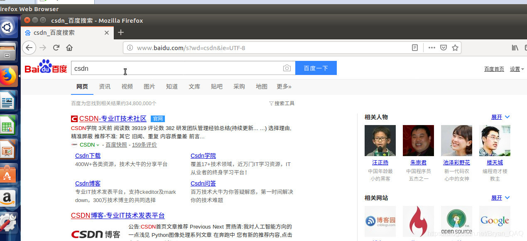527x241 pixels.
Task: Bookmark this page with star icon
Action: [x=455, y=48]
